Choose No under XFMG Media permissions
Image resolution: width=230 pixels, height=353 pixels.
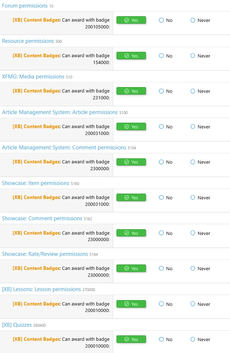[166, 91]
